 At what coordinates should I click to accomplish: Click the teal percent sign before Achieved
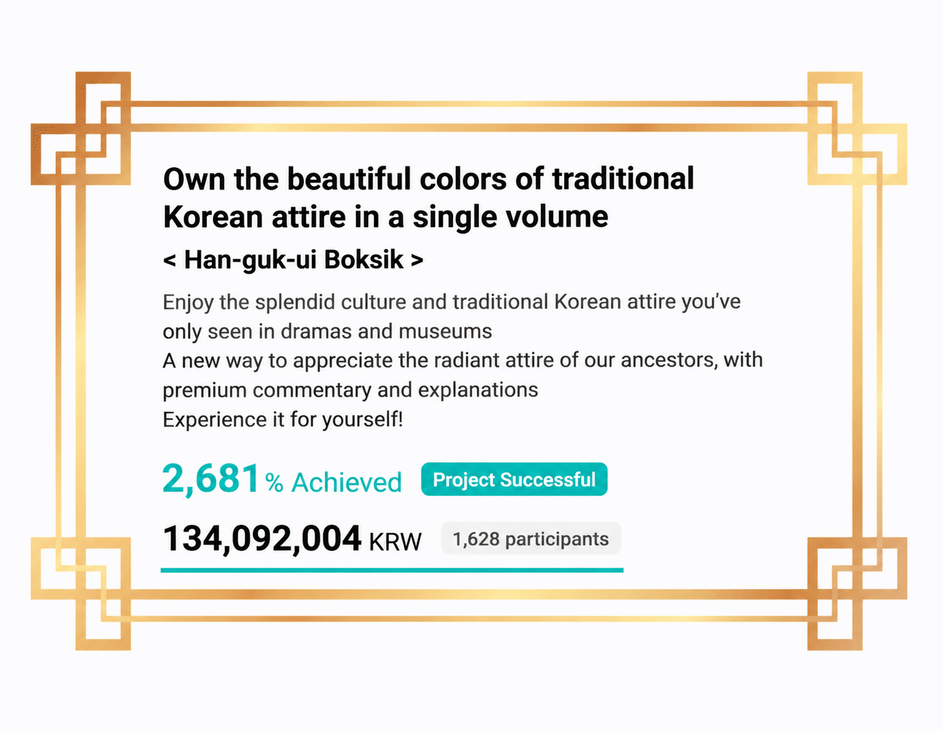[274, 483]
